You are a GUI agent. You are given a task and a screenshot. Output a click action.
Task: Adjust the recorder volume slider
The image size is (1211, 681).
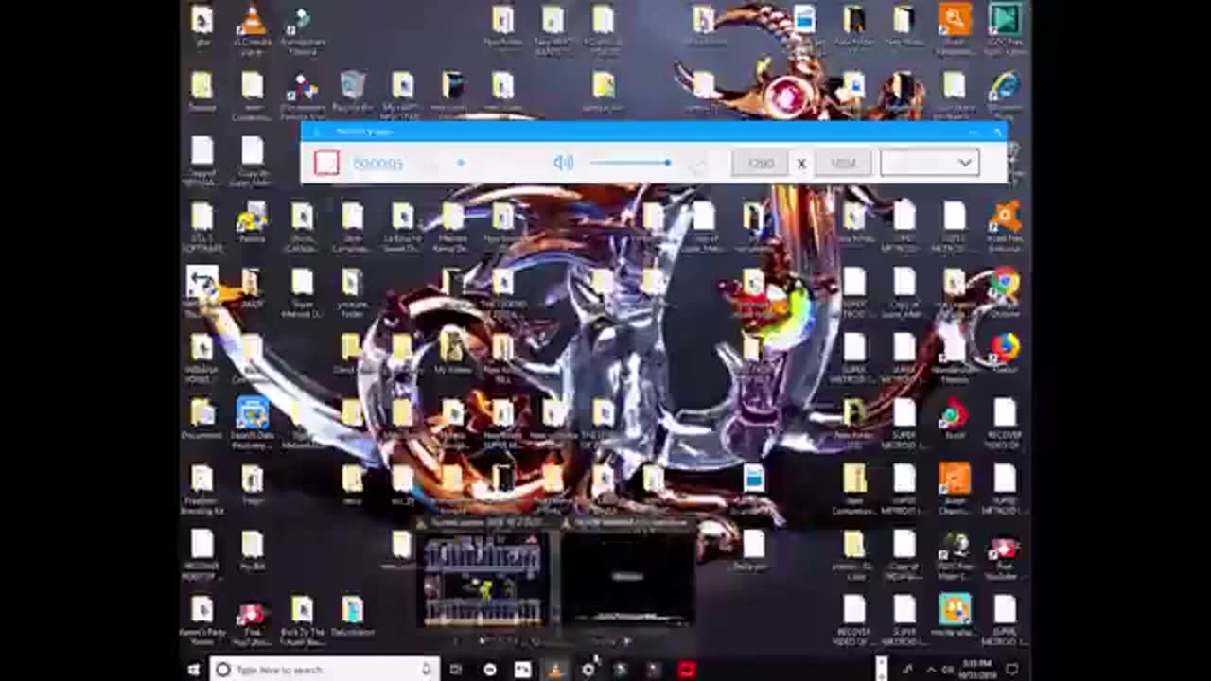pyautogui.click(x=630, y=163)
